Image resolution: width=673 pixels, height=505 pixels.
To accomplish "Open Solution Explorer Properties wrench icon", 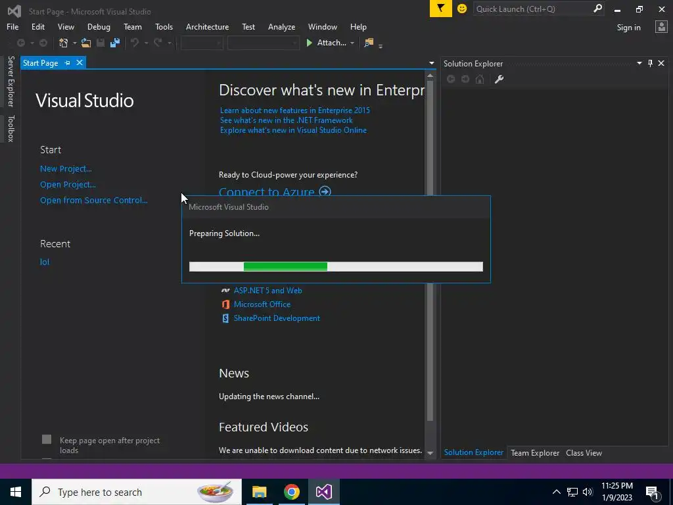I will coord(499,79).
